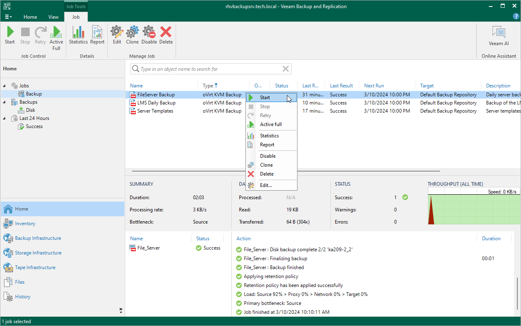Choose Active full in the context menu
Image resolution: width=521 pixels, height=326 pixels.
[x=271, y=124]
